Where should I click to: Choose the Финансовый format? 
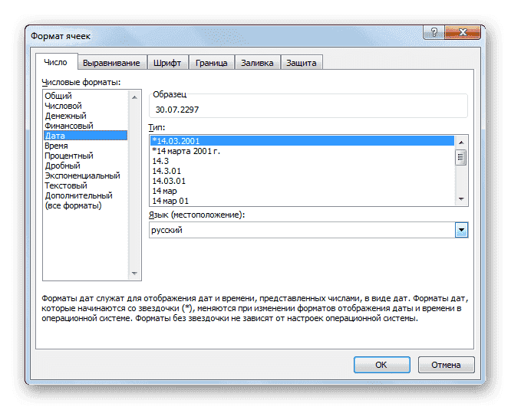(x=85, y=126)
